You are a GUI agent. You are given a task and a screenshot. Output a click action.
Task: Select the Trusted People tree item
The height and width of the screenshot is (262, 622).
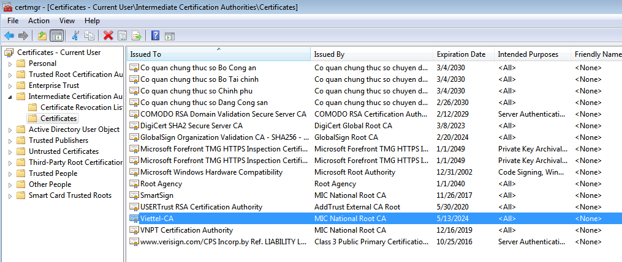pyautogui.click(x=53, y=173)
